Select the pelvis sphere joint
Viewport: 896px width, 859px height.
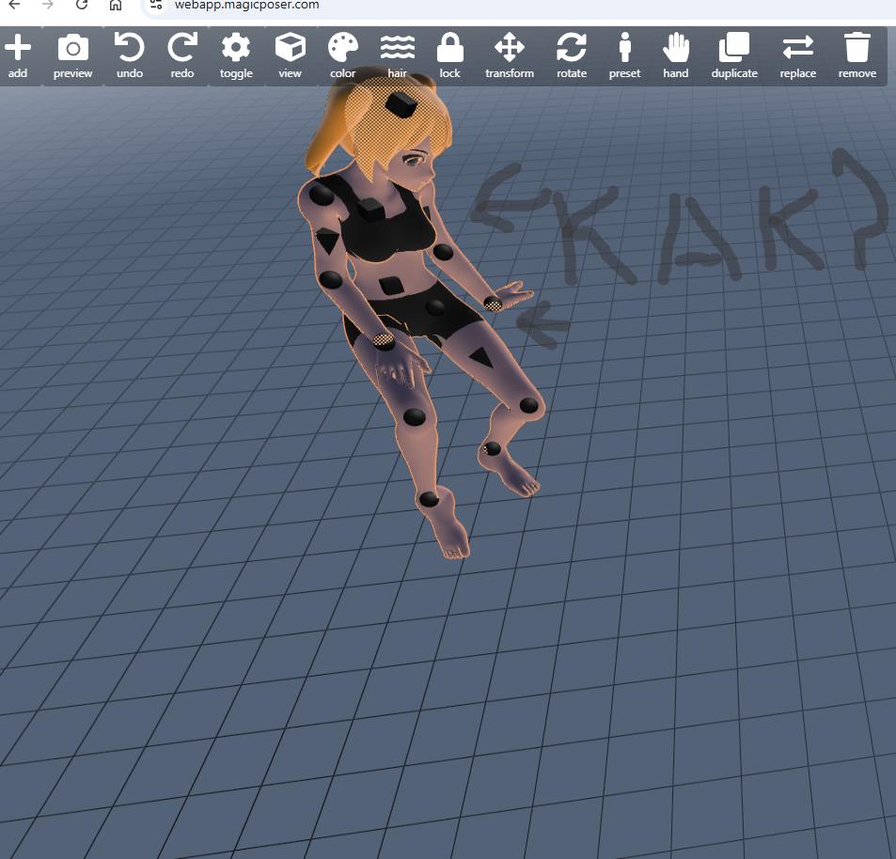click(436, 306)
